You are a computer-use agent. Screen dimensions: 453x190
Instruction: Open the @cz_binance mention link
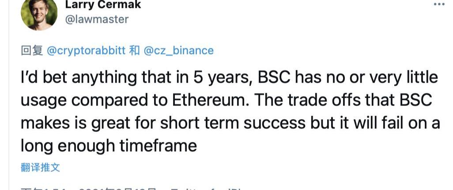179,50
